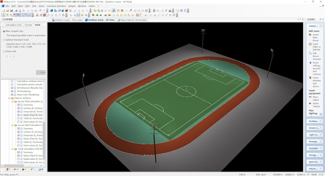This screenshot has height=176, width=325.
Task: Click the Open folder toolbar icon
Action: [8, 11]
